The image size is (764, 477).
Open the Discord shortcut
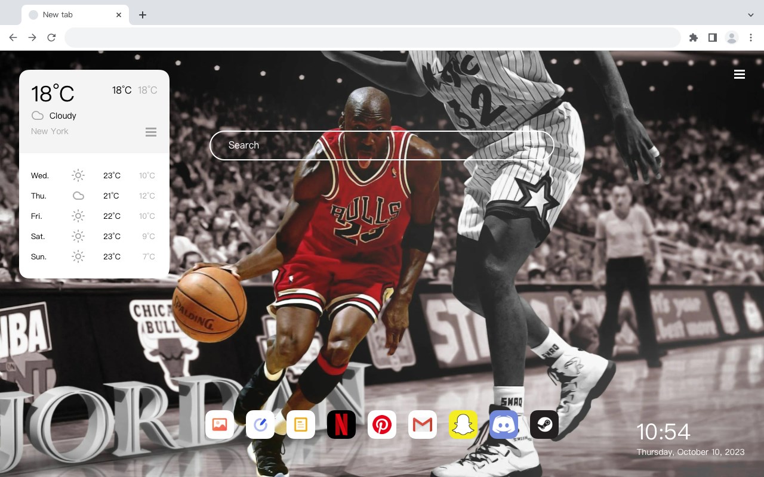click(504, 425)
